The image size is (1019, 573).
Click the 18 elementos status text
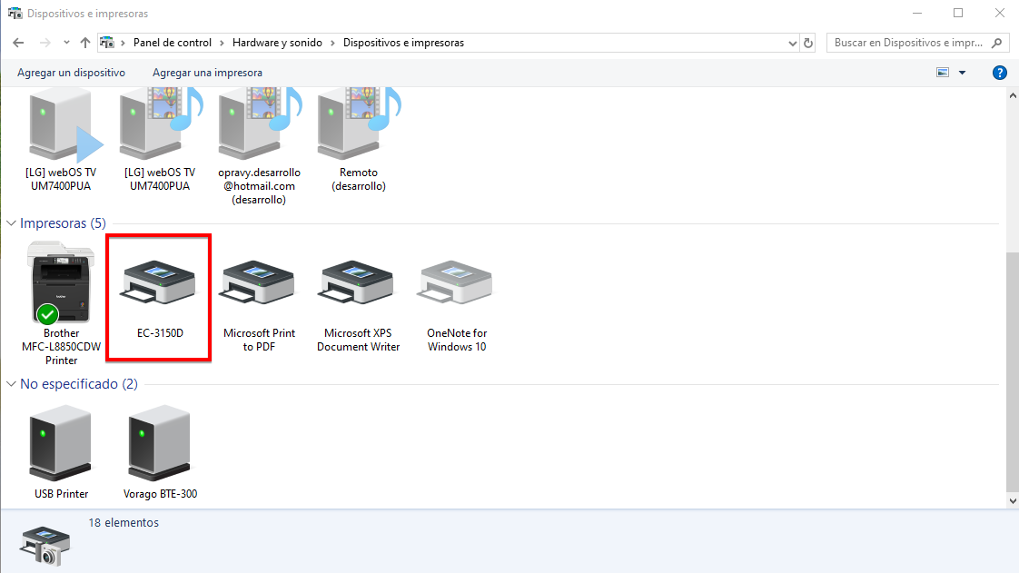124,522
